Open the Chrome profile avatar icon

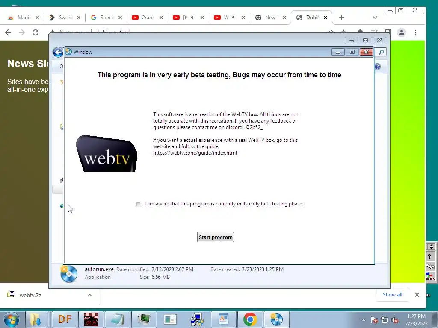point(401,32)
